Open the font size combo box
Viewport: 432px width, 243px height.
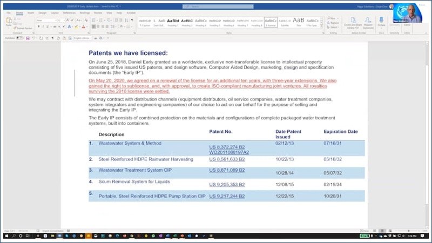(60, 21)
